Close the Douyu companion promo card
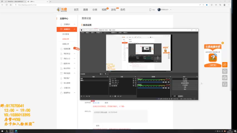This screenshot has width=237, height=133. (223, 43)
